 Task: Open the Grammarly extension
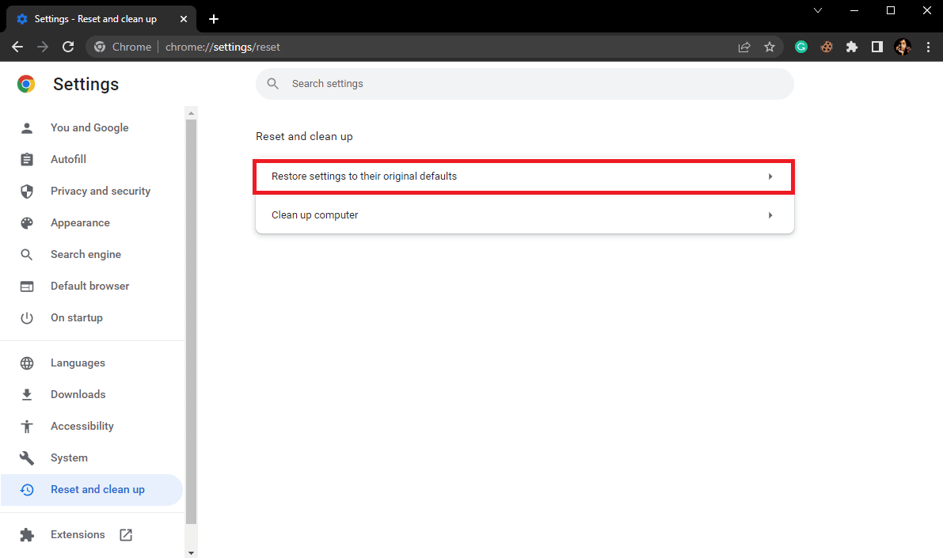tap(801, 47)
